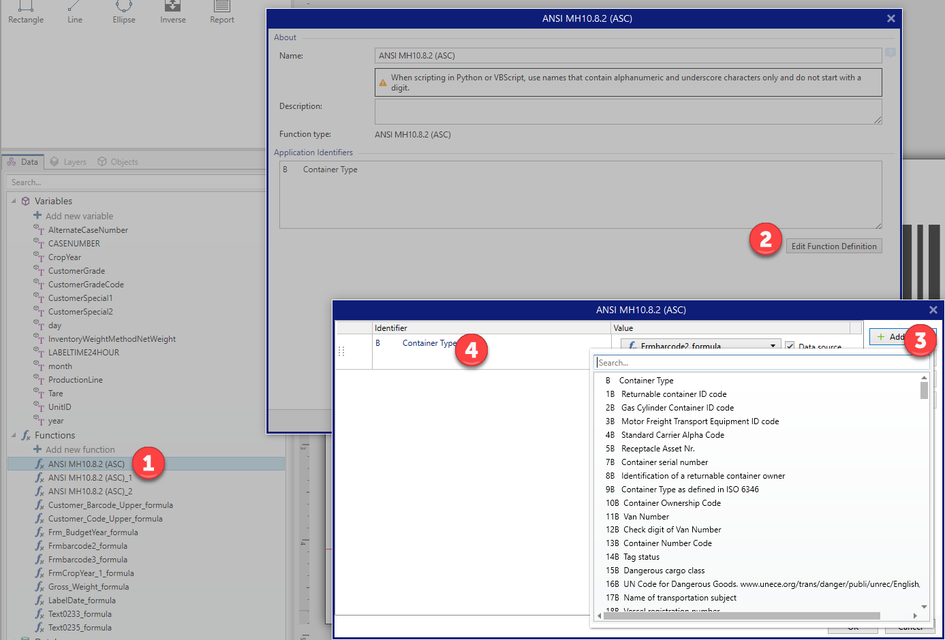
Task: Select the Report tool
Action: [x=222, y=12]
